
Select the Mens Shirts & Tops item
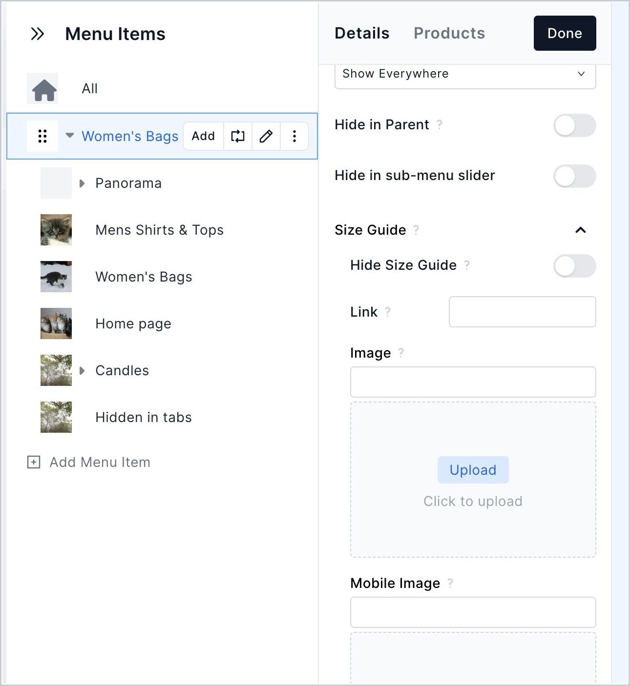pyautogui.click(x=160, y=230)
